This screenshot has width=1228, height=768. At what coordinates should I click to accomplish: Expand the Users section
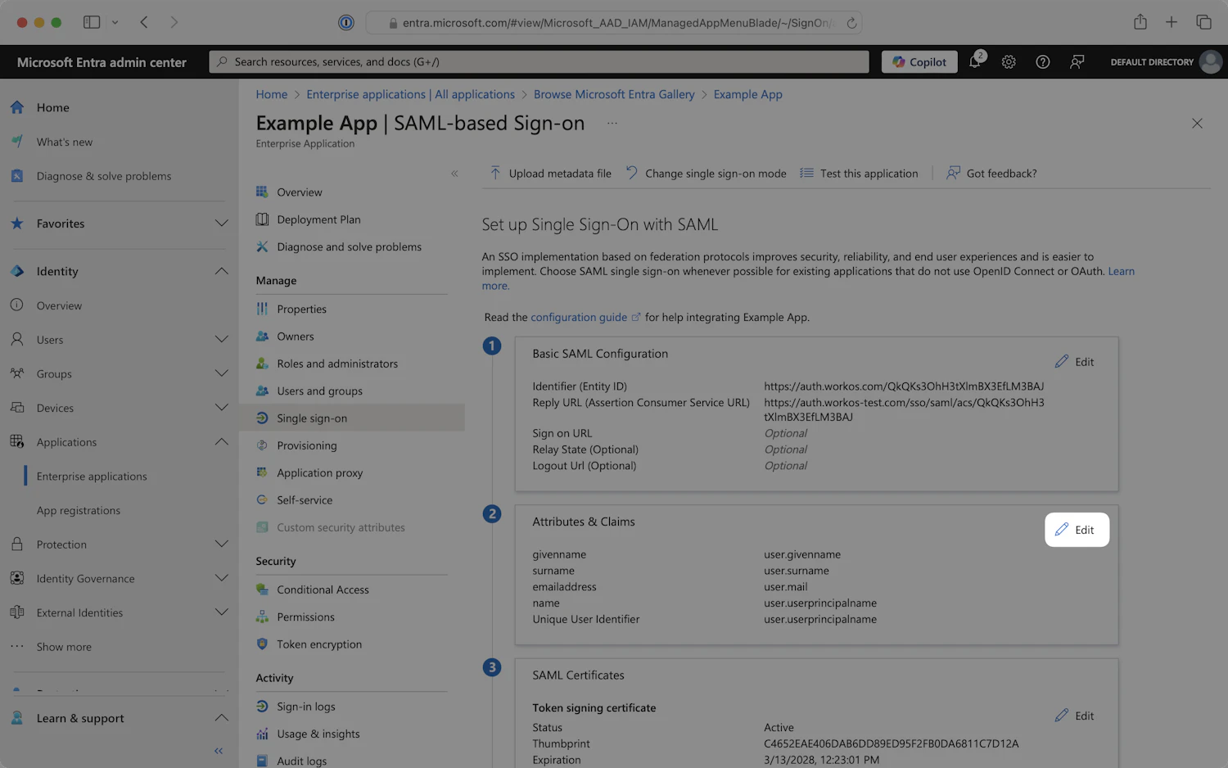tap(221, 339)
